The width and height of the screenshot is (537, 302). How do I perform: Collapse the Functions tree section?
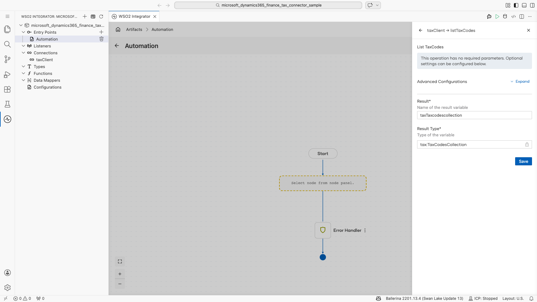(23, 73)
